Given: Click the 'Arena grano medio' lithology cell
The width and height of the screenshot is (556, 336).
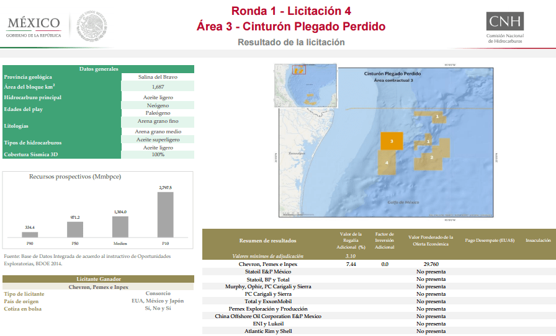Looking at the screenshot, I should point(158,131).
